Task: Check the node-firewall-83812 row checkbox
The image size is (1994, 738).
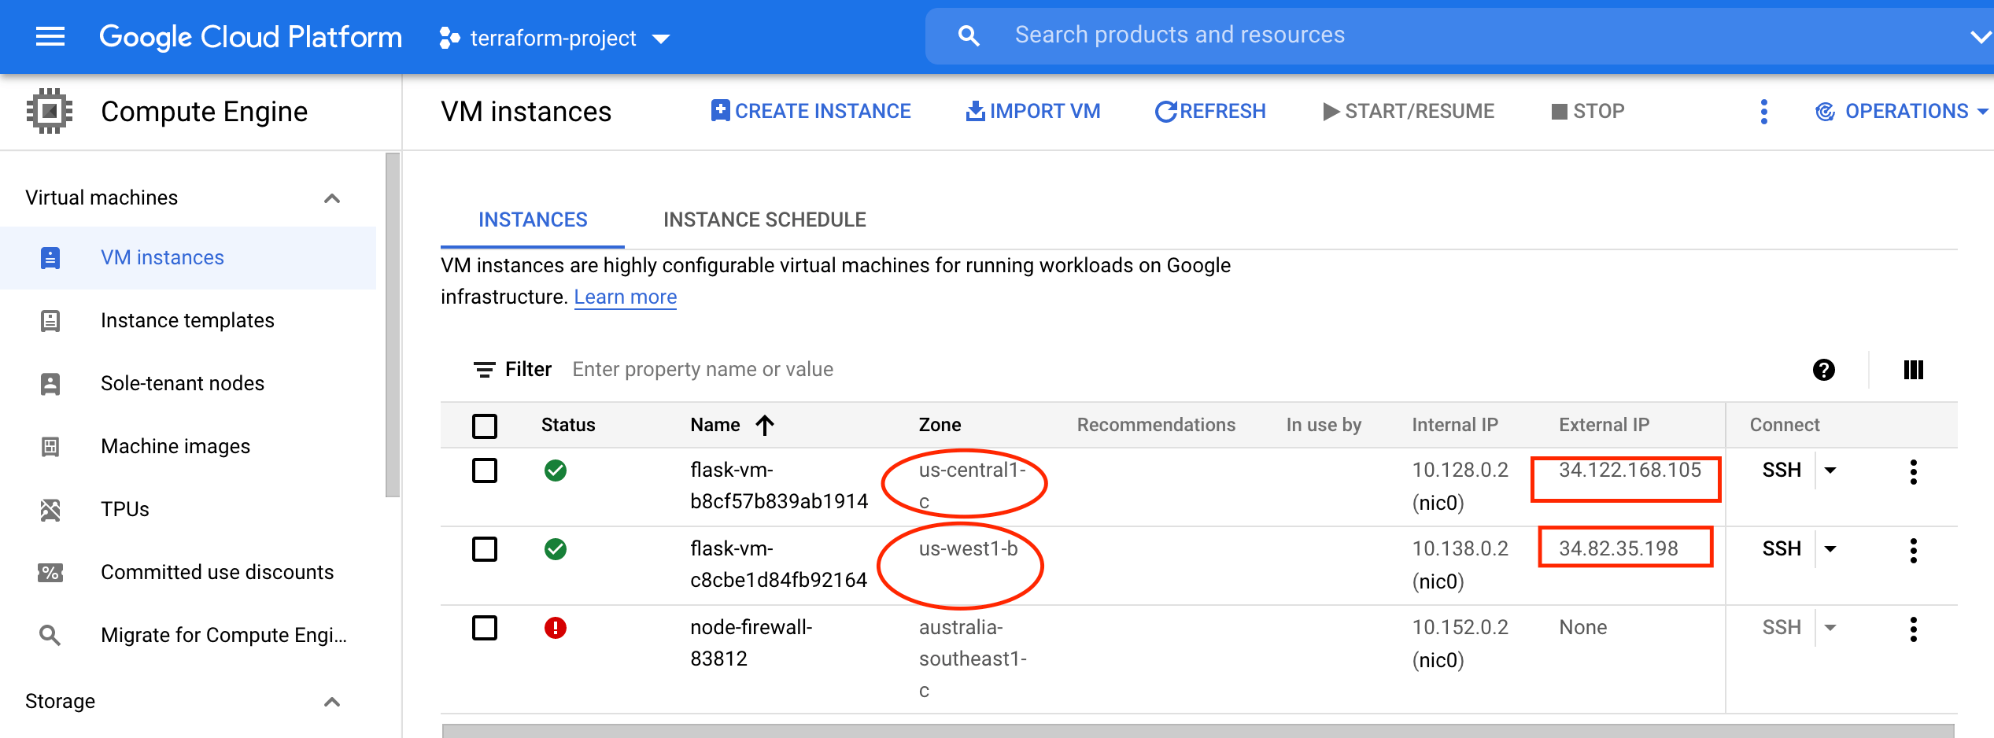Action: pyautogui.click(x=485, y=628)
